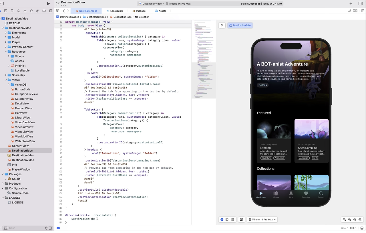This screenshot has width=366, height=233.
Task: Open canvas device settings
Action: 242,220
